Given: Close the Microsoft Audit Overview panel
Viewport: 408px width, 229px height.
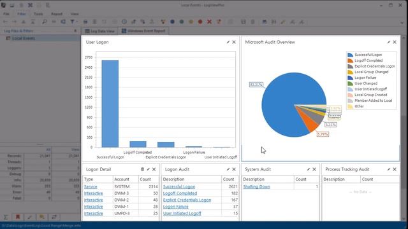Looking at the screenshot, I should pos(395,42).
